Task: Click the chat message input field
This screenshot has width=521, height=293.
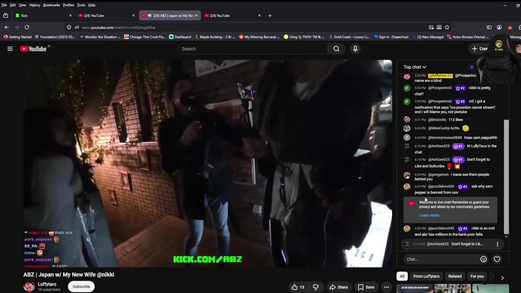Action: click(441, 259)
